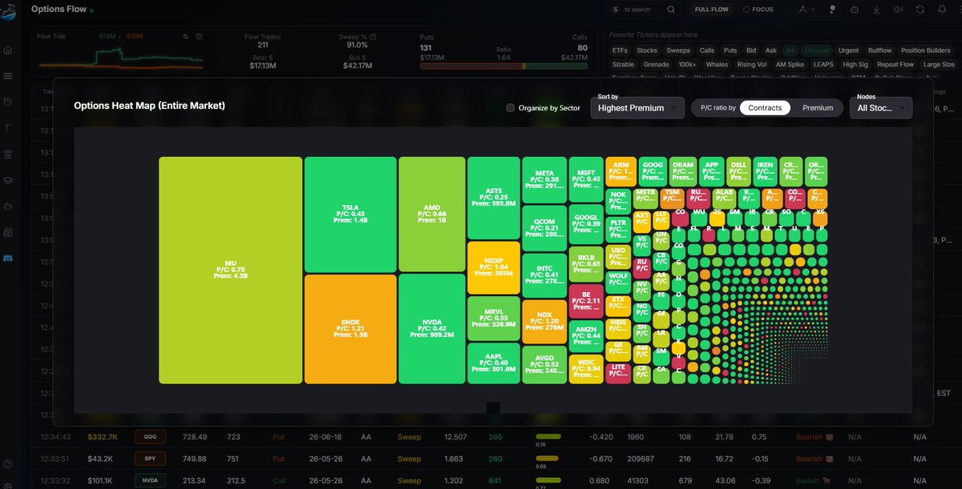Open the clock history icon in sidebar
The height and width of the screenshot is (489, 962).
click(x=8, y=102)
